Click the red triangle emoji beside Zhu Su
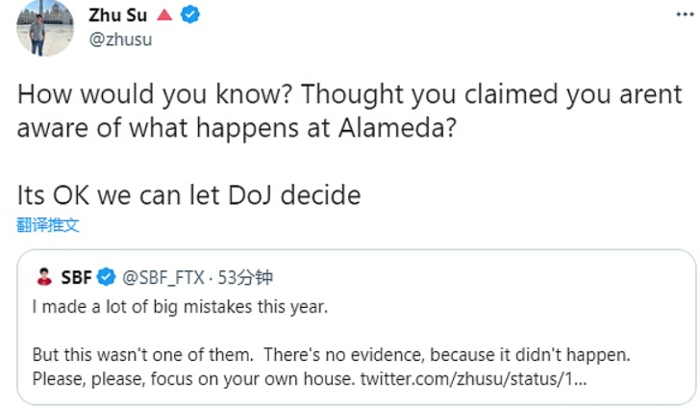This screenshot has width=700, height=409. pyautogui.click(x=163, y=14)
